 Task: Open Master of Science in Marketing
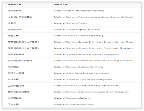coord(72,98)
